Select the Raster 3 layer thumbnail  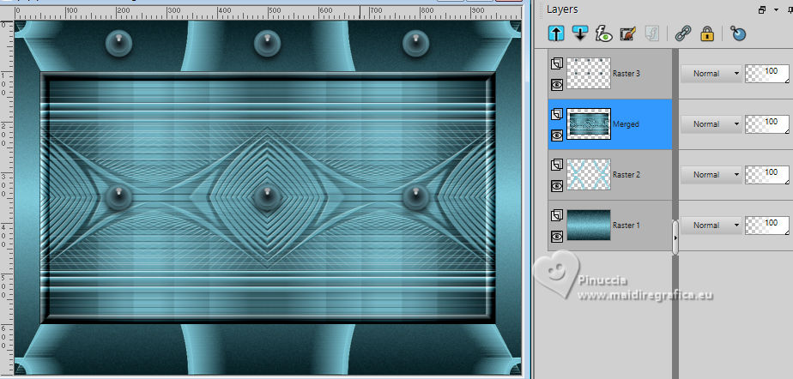click(x=589, y=73)
